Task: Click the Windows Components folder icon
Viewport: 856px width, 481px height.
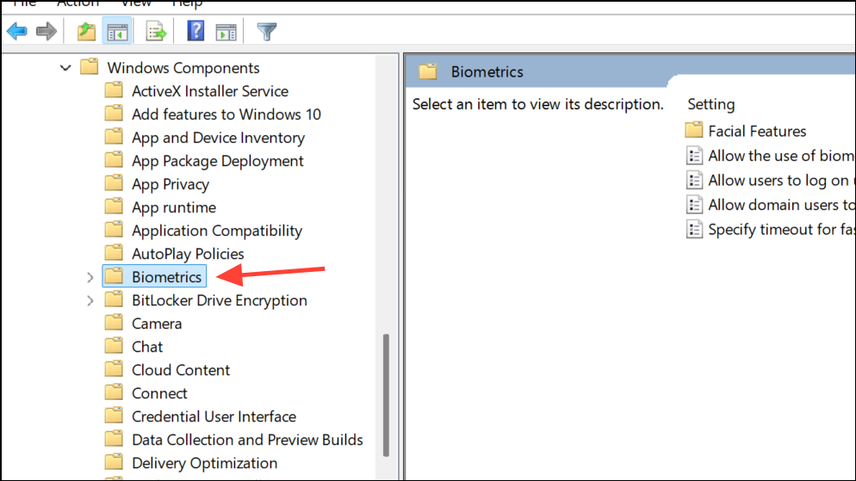Action: pyautogui.click(x=89, y=67)
